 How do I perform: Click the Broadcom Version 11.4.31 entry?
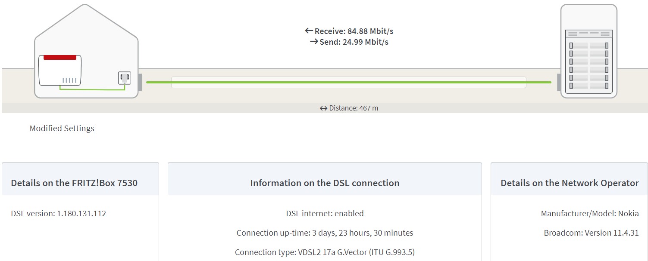591,233
